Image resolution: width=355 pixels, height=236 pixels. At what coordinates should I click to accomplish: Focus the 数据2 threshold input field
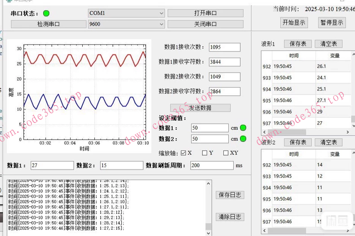pyautogui.click(x=210, y=139)
